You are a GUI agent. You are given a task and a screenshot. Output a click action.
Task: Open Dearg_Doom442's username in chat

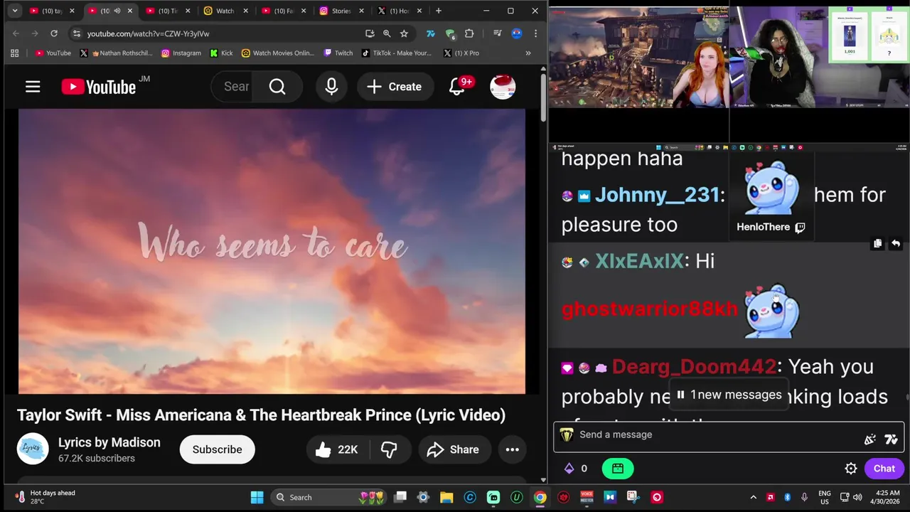click(x=694, y=366)
